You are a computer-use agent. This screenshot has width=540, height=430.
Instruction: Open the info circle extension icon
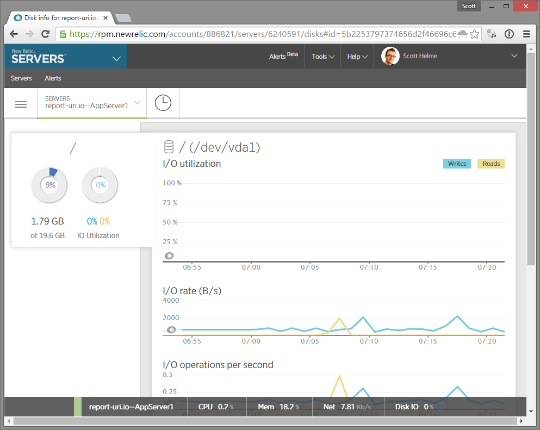coord(510,34)
